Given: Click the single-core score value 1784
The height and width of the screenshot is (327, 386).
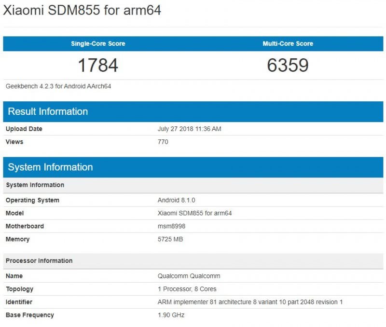Looking at the screenshot, I should tap(98, 66).
